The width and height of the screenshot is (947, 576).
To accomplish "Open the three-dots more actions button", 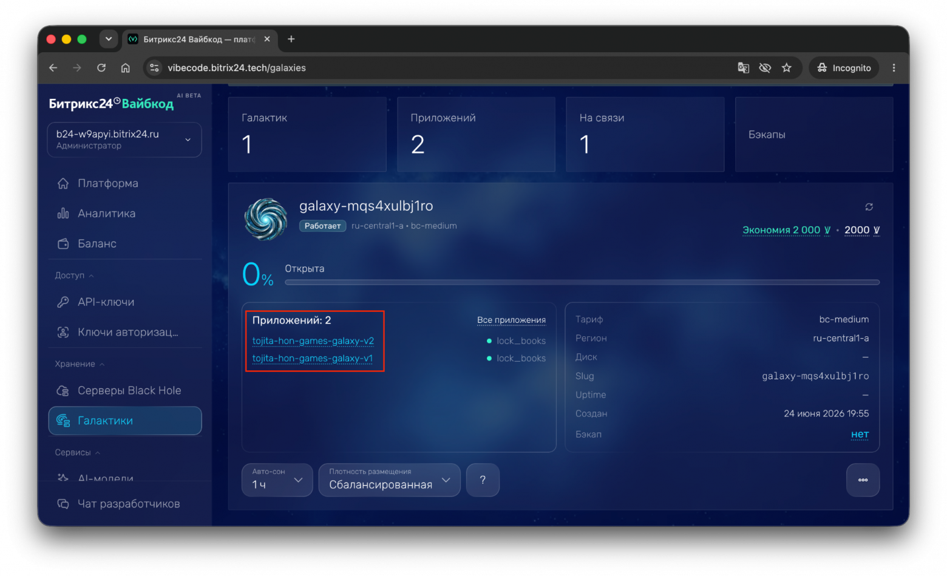I will [x=863, y=480].
